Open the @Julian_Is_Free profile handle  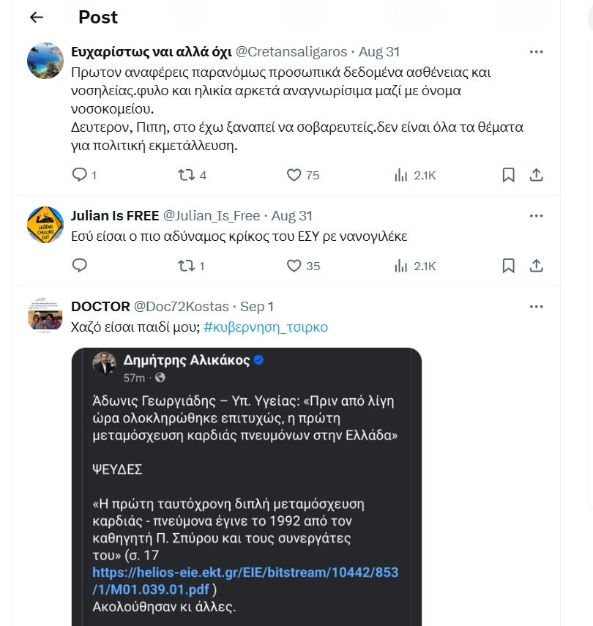pyautogui.click(x=211, y=216)
